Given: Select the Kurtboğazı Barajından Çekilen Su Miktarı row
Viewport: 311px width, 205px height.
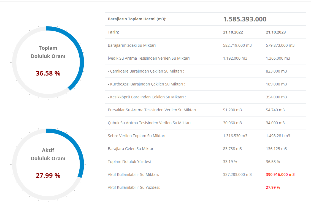Looking at the screenshot, I should click(x=146, y=84).
